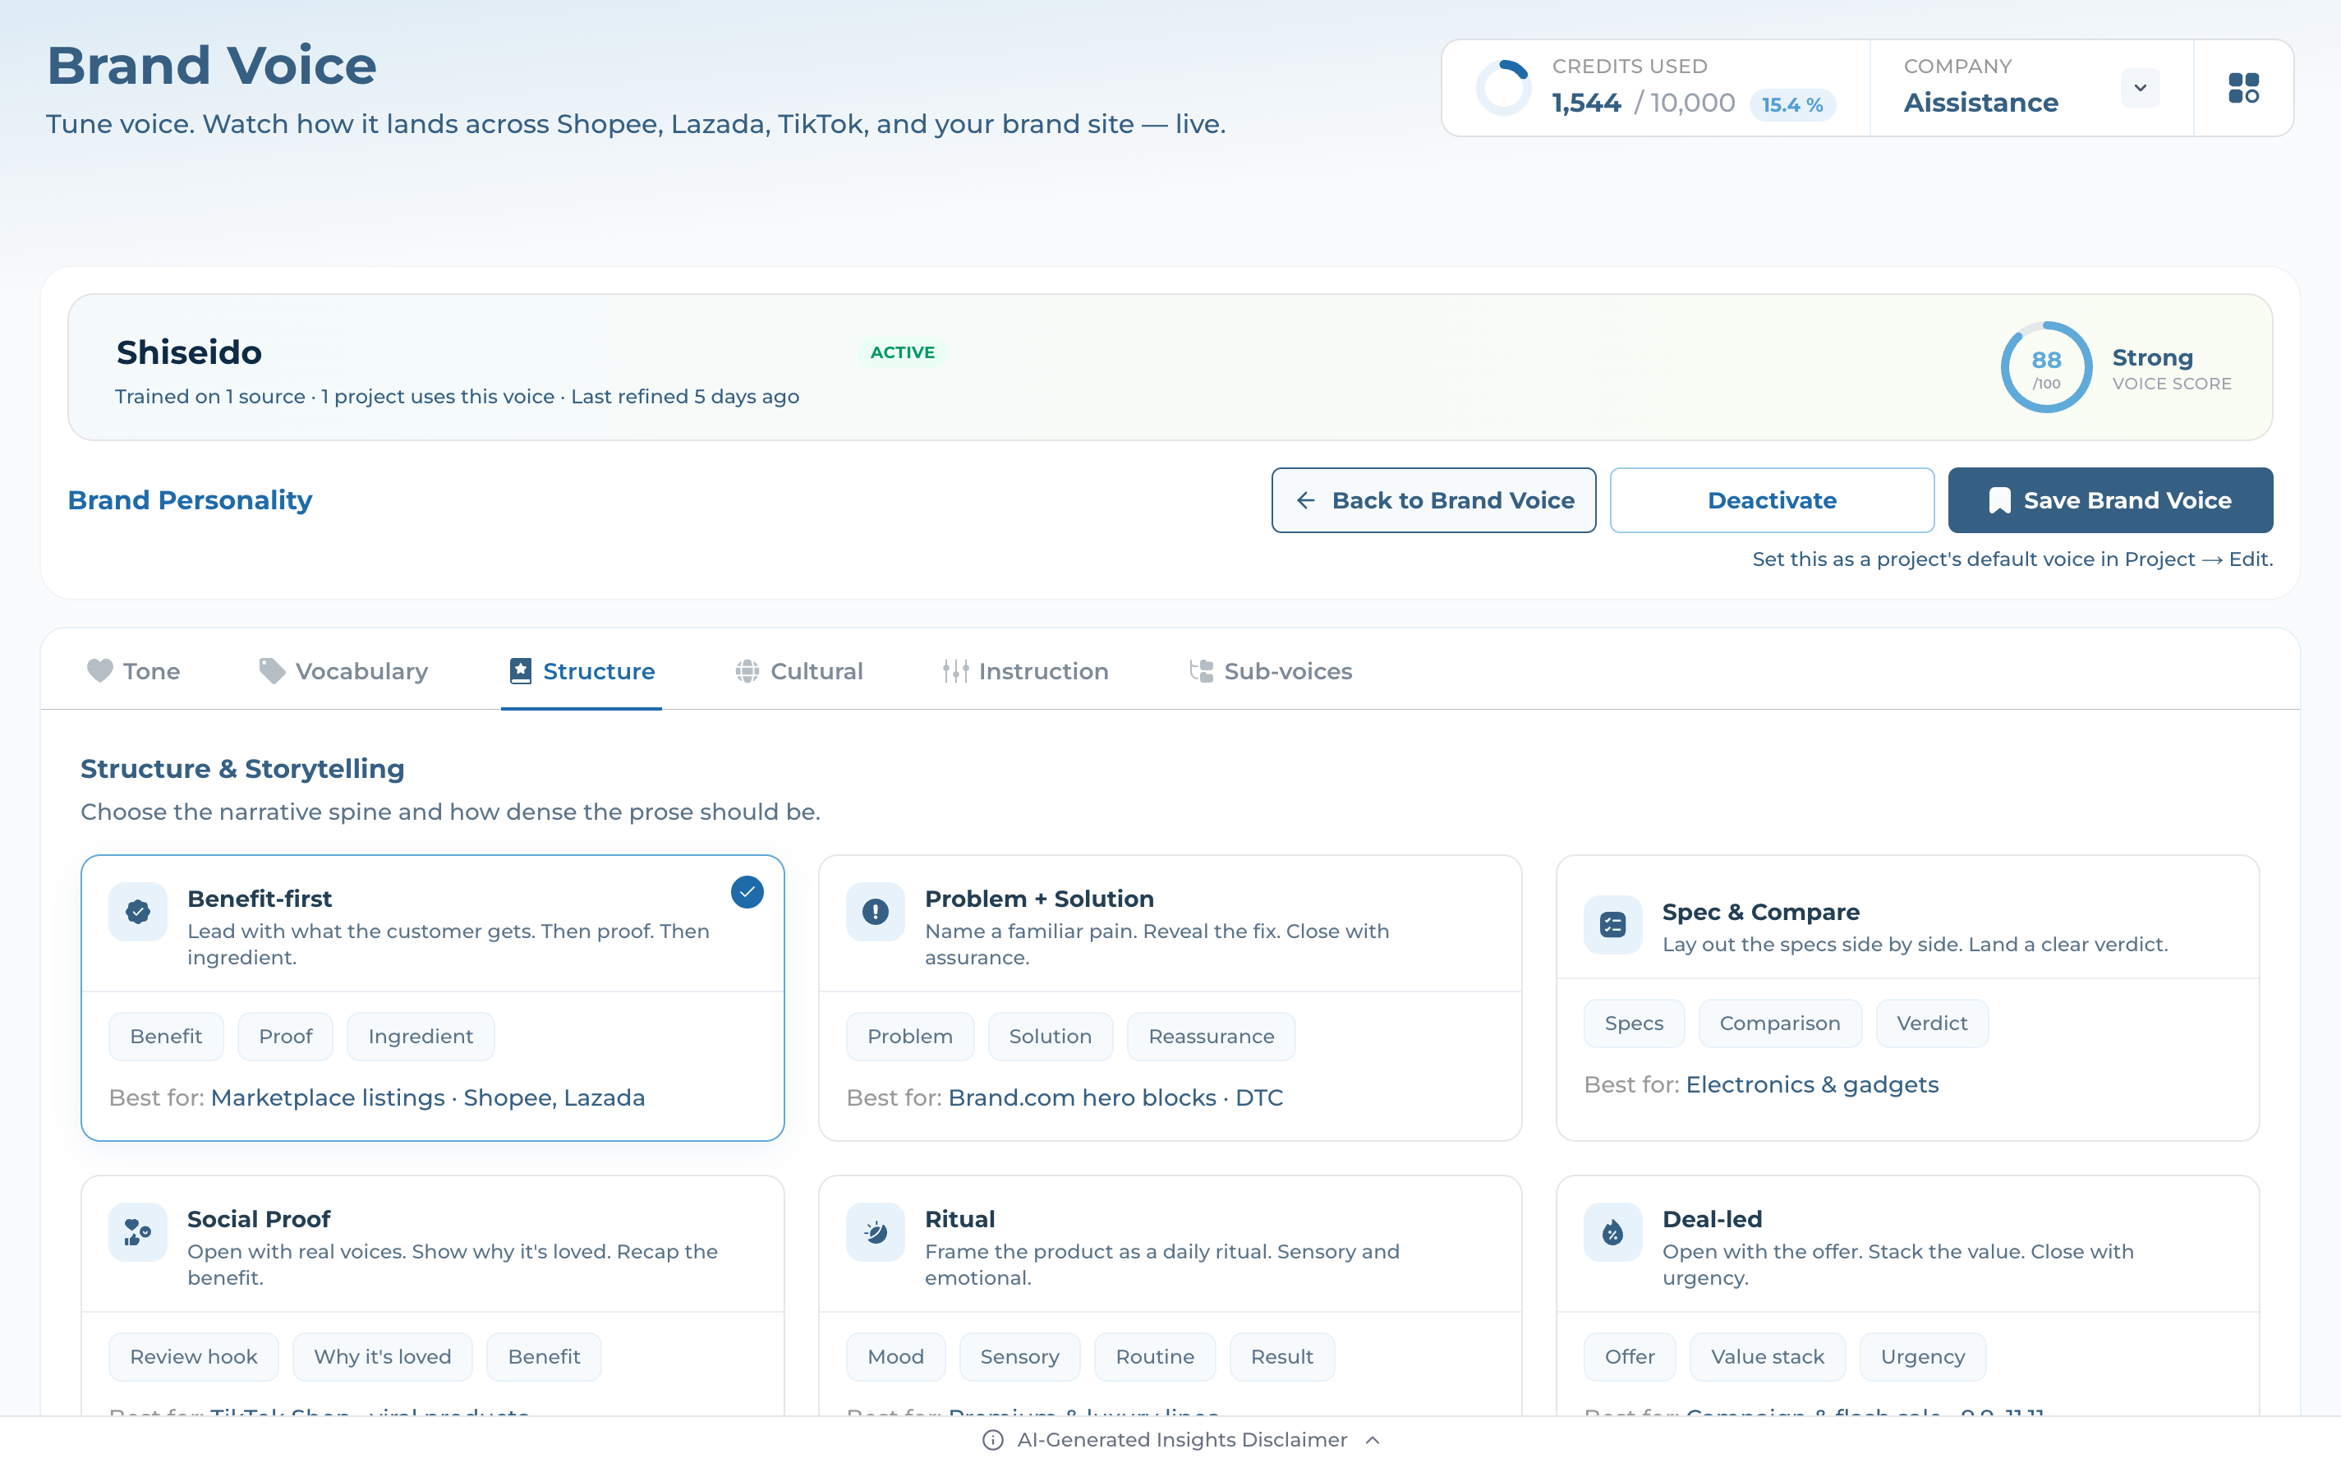Click the Proof chip
Viewport: 2341px width, 1463px height.
pyautogui.click(x=285, y=1037)
